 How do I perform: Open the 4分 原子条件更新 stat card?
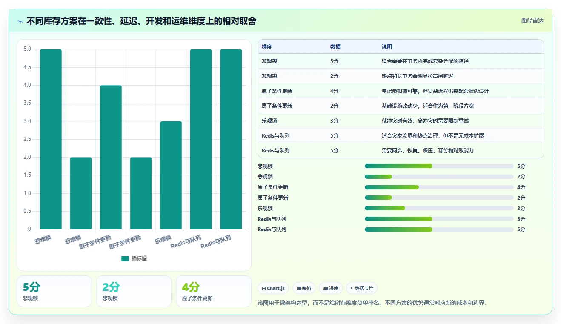coord(213,291)
